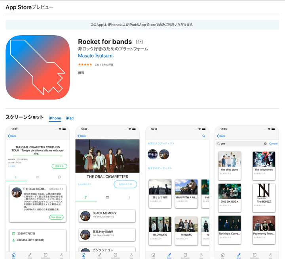Image resolution: width=285 pixels, height=259 pixels.
Task: Tap User profile icon in third screenshot
Action: point(201,255)
